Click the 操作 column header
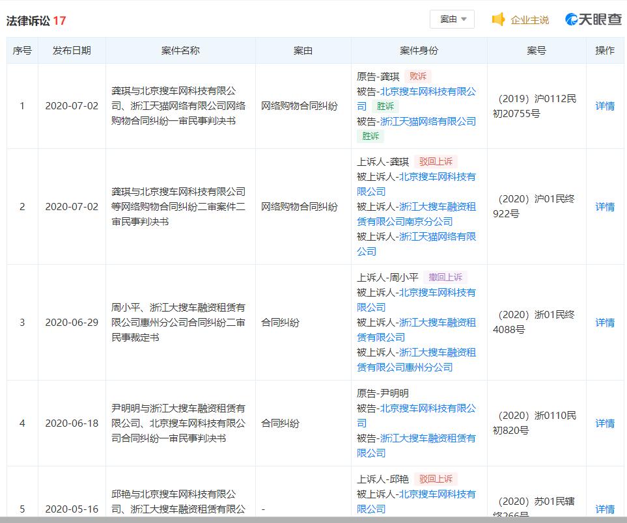Screen dimensions: 627x523 [x=605, y=50]
